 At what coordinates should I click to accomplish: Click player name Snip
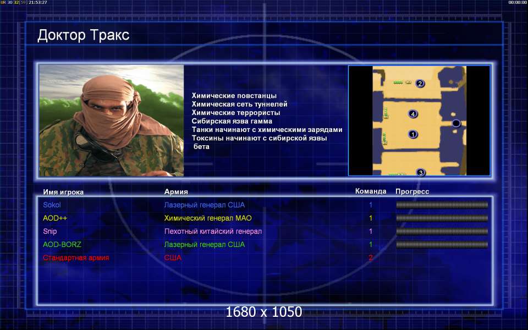[x=50, y=232]
